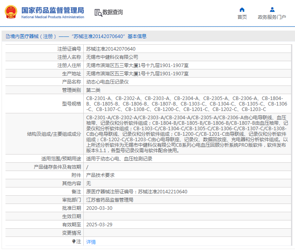Click the 注册人名称 row label
Screen dimensions: 295x251
[x=69, y=57]
